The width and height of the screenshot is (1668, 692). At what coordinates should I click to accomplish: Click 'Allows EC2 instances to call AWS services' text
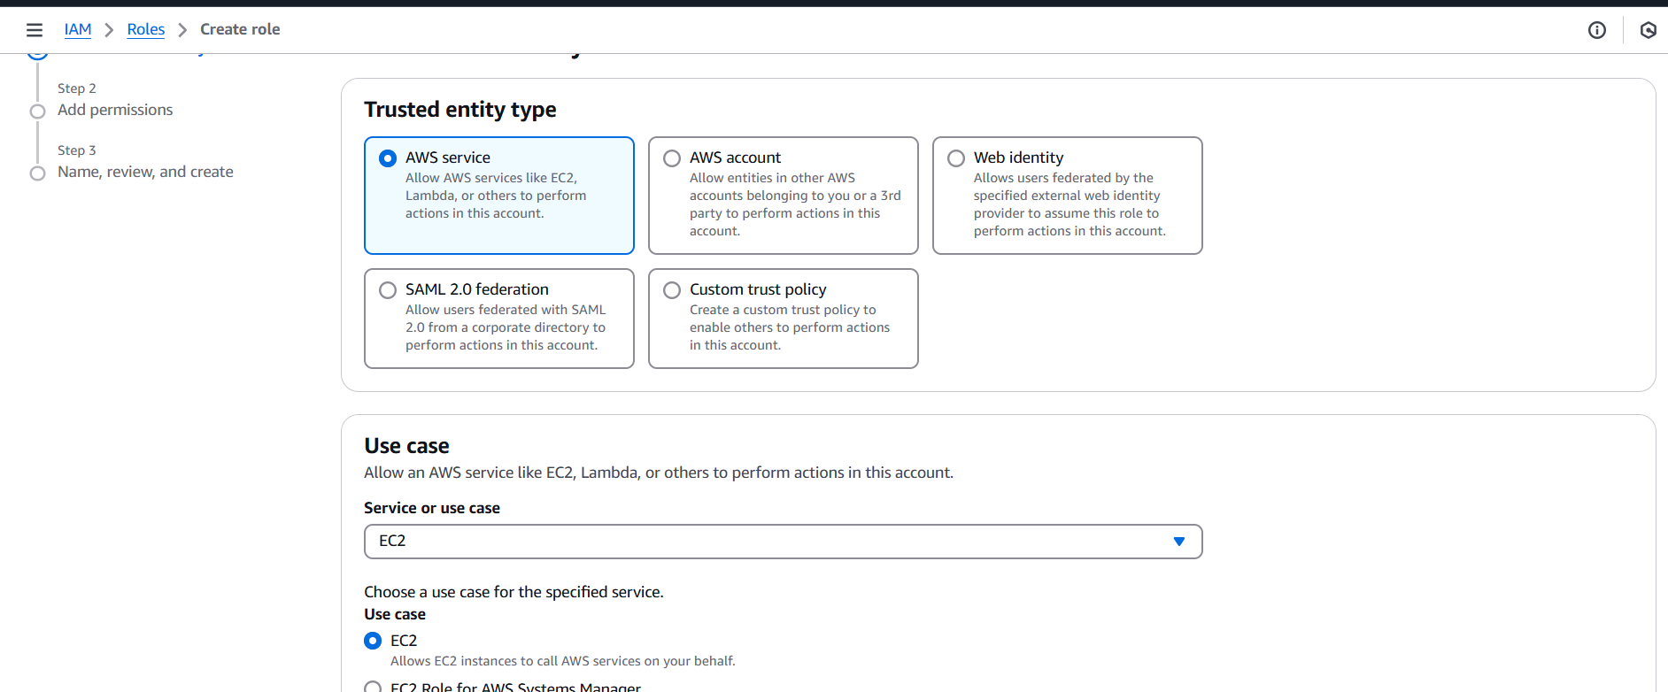pos(563,661)
